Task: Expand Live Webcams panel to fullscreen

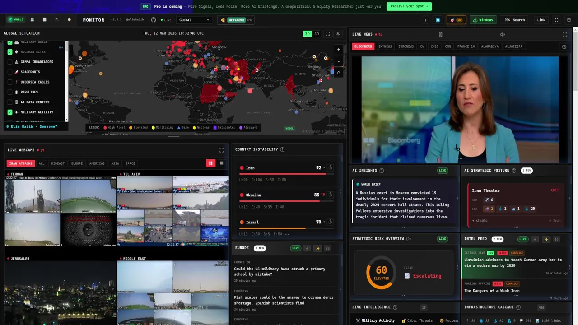Action: 221,150
